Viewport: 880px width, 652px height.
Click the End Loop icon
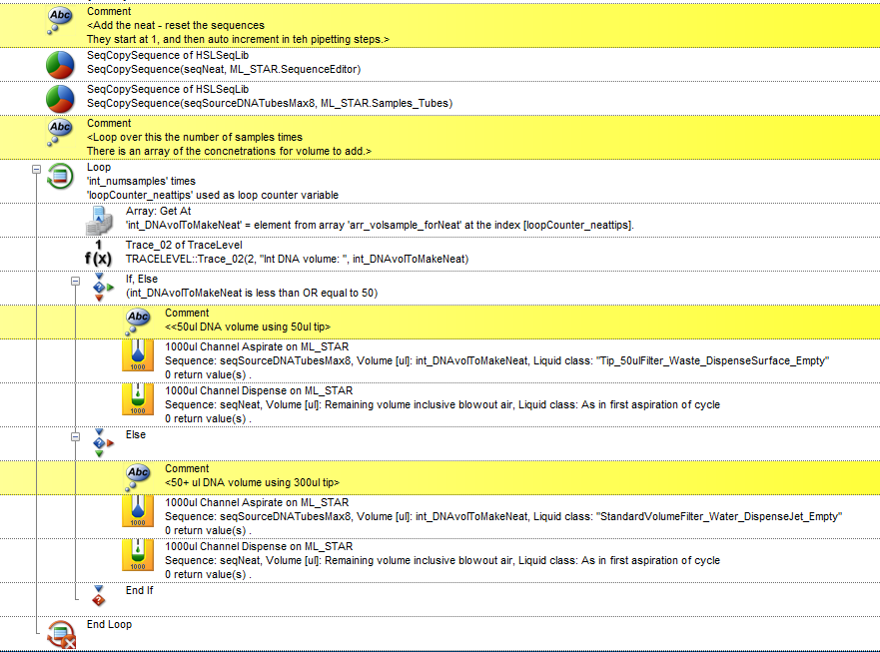coord(60,630)
